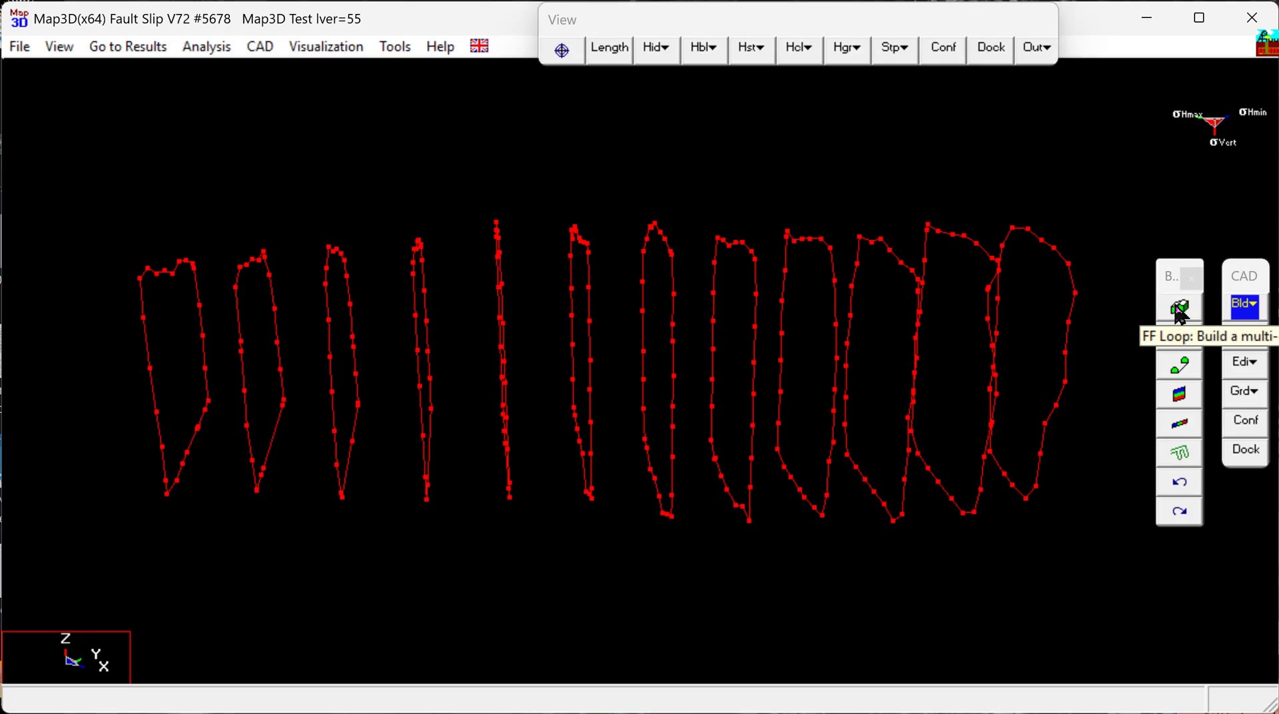Open the Visualization menu

click(326, 47)
